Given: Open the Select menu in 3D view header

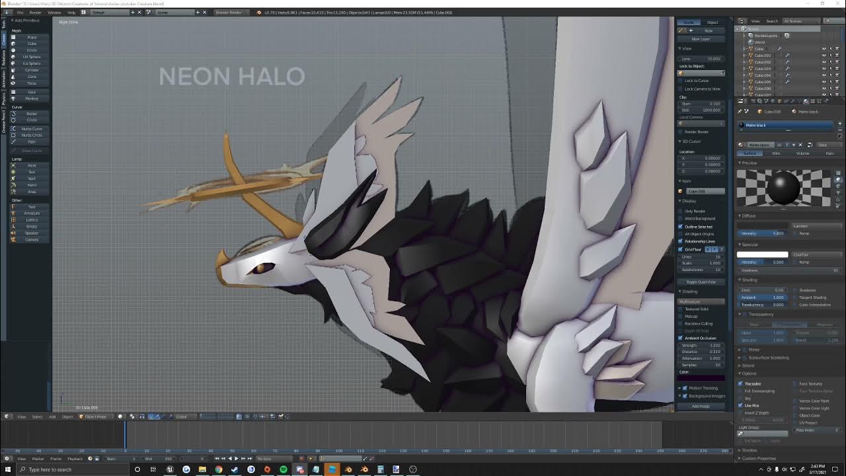Looking at the screenshot, I should pyautogui.click(x=37, y=416).
